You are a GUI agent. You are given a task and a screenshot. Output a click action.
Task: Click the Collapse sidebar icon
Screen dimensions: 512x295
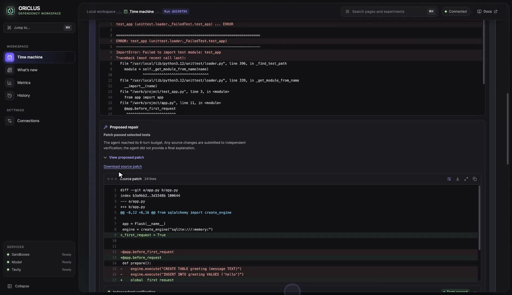(x=10, y=286)
